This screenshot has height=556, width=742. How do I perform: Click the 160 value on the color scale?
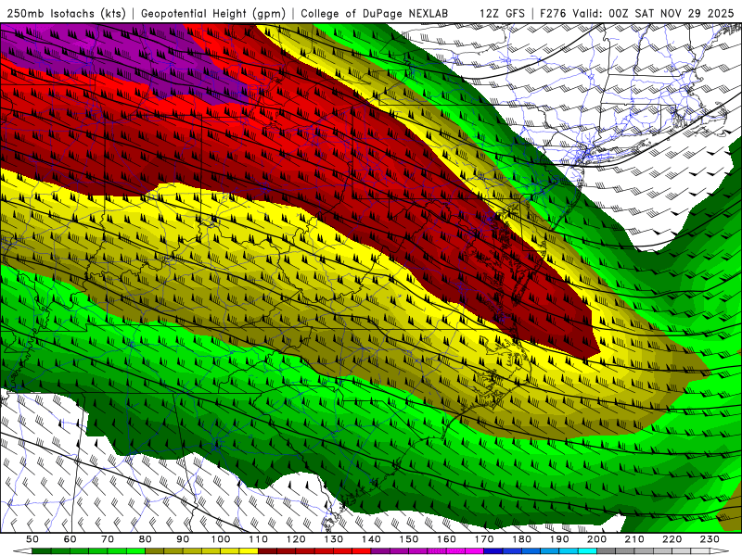pos(446,539)
